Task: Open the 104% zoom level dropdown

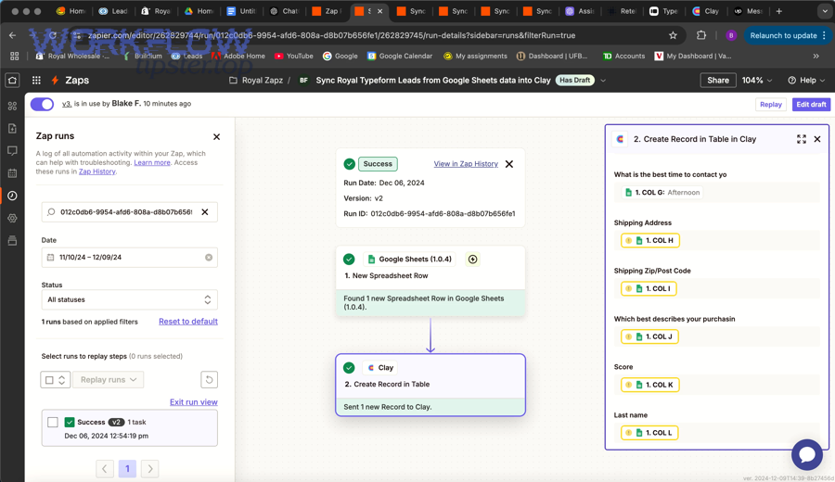Action: (756, 81)
